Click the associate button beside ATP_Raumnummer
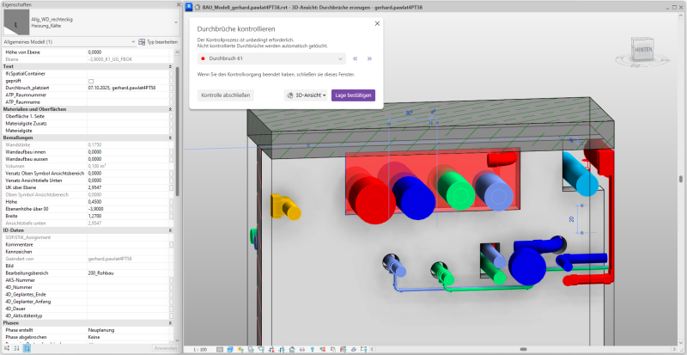This screenshot has height=355, width=687. coord(171,95)
